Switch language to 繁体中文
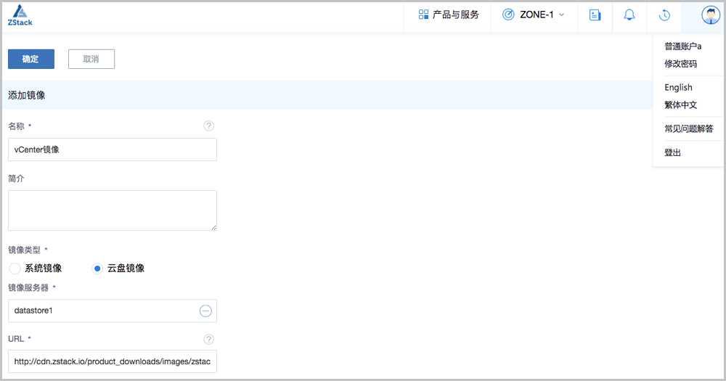The width and height of the screenshot is (726, 381). click(x=680, y=105)
